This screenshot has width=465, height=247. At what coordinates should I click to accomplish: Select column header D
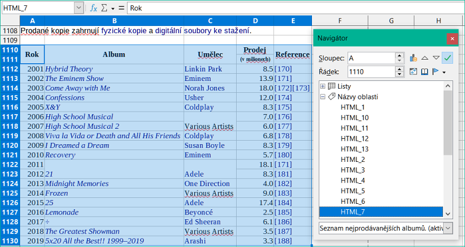(255, 21)
